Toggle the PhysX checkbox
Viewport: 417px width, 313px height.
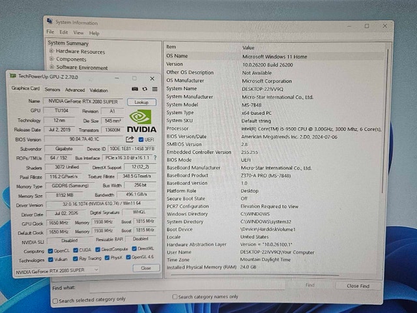[x=107, y=258]
